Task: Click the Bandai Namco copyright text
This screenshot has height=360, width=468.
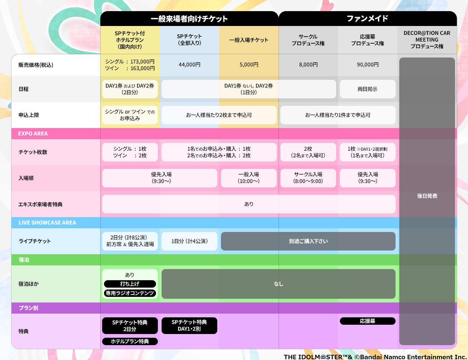Action: coord(375,357)
